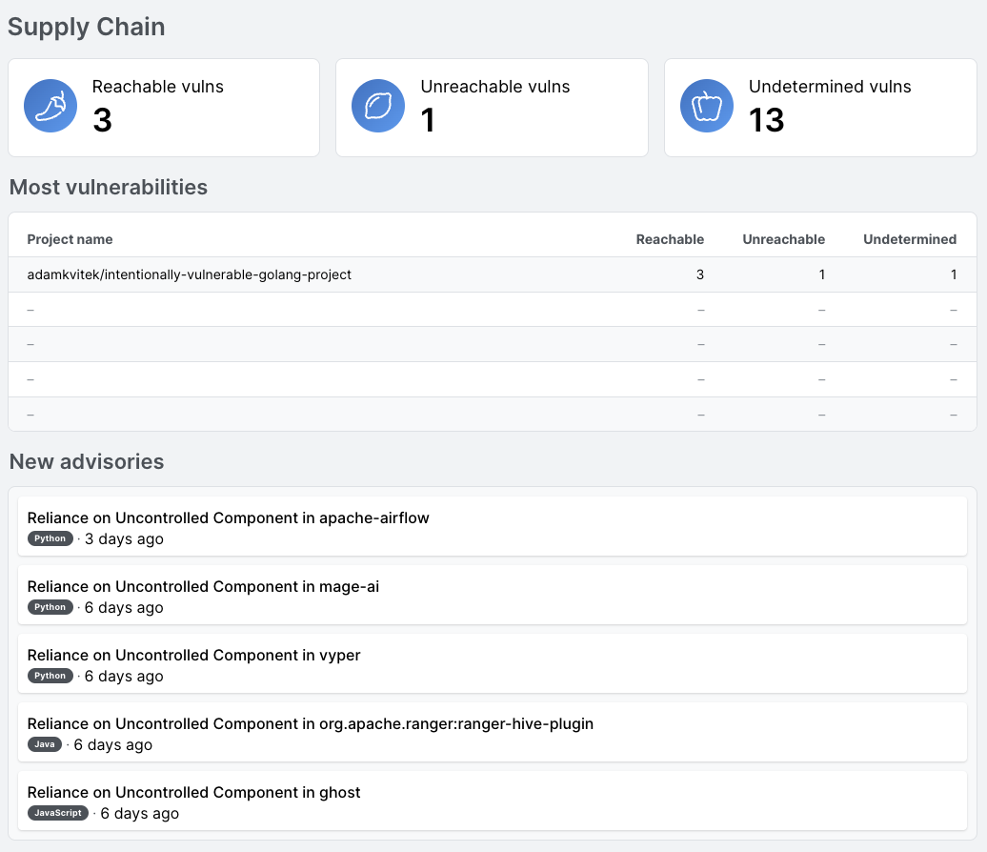Sort by the Undetermined column header
987x852 pixels.
click(x=909, y=239)
